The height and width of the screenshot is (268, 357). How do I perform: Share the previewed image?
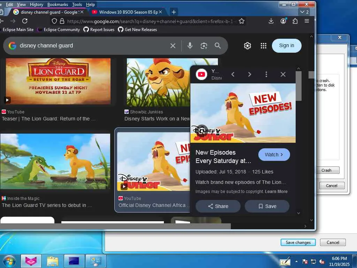218,206
